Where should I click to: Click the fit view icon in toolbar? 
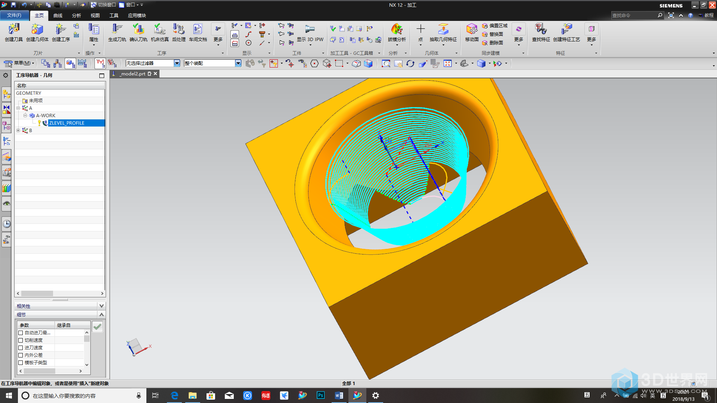448,63
